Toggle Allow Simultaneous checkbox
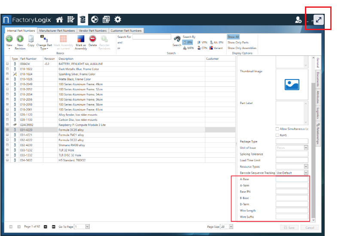The width and height of the screenshot is (341, 236). point(277,129)
